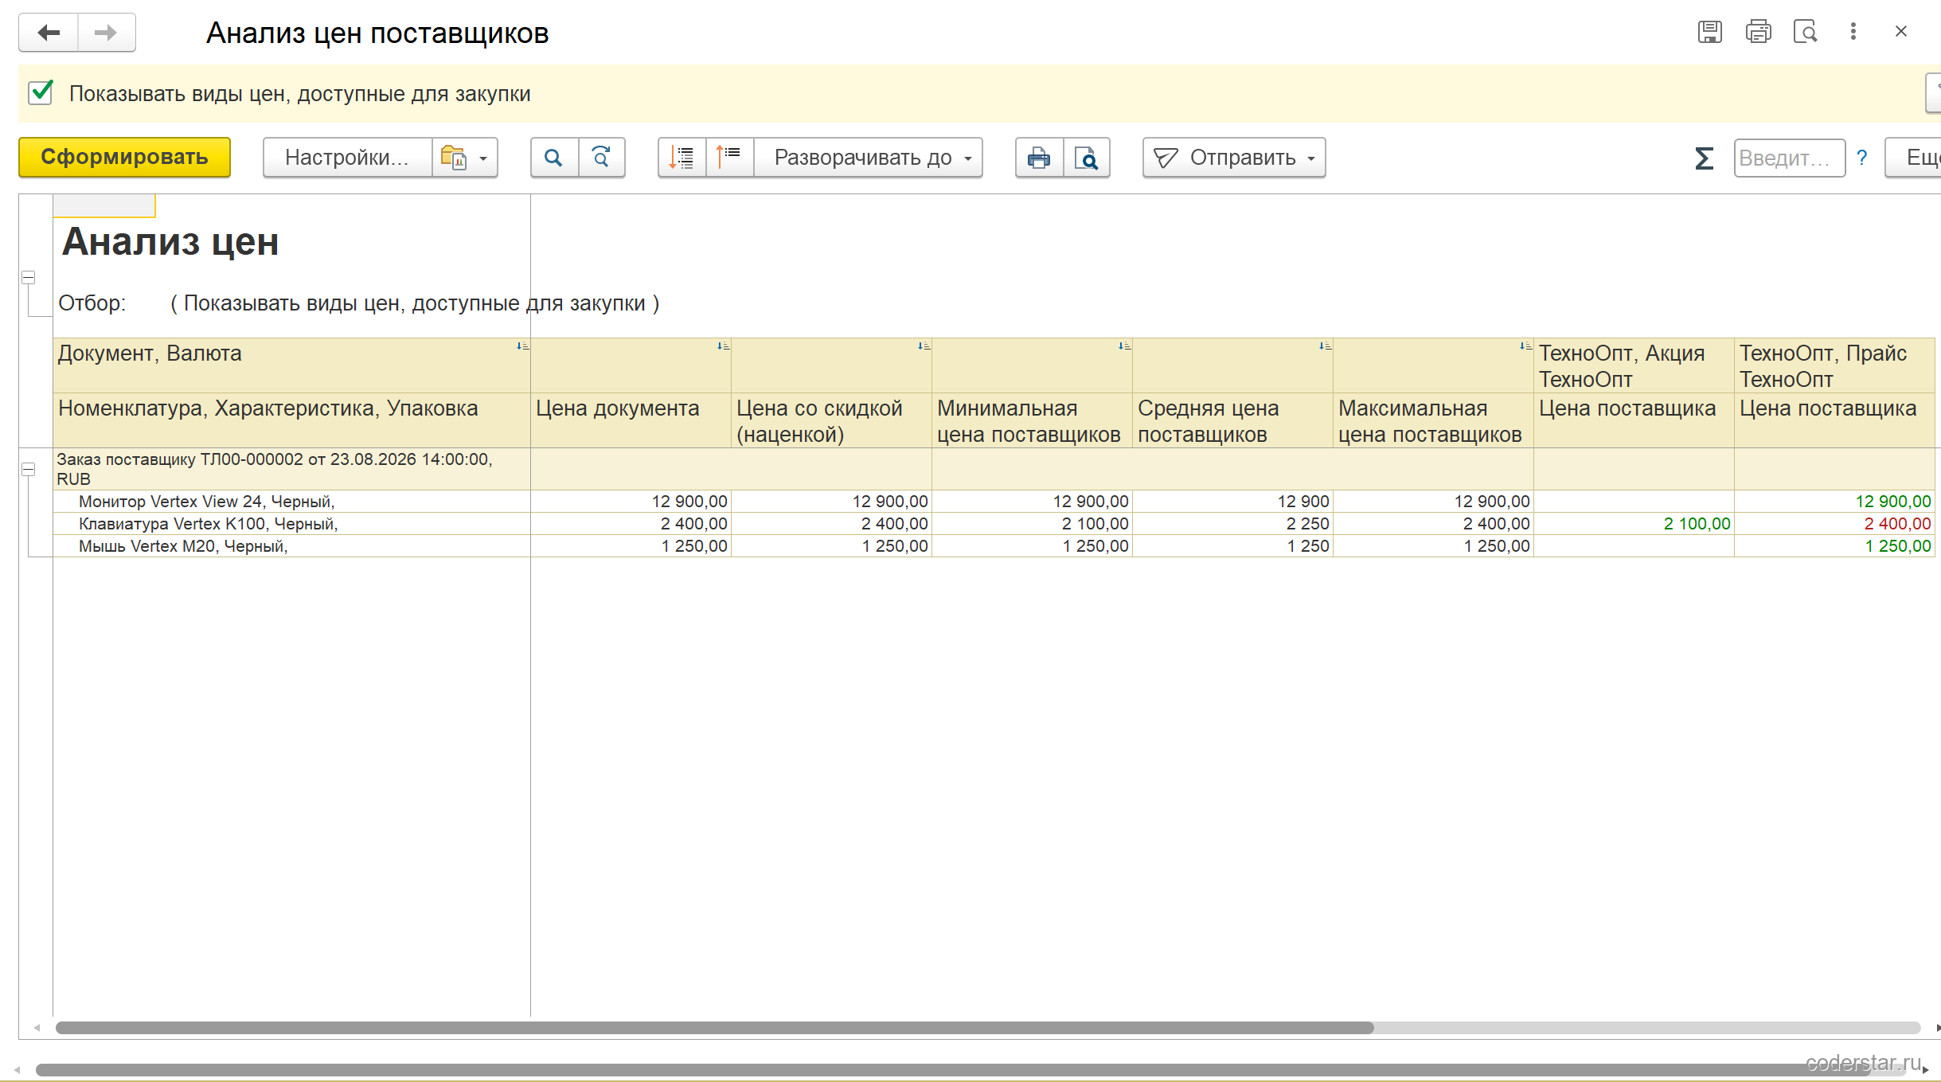
Task: Open preview with the toolbar page-magnifier icon
Action: pos(1087,158)
